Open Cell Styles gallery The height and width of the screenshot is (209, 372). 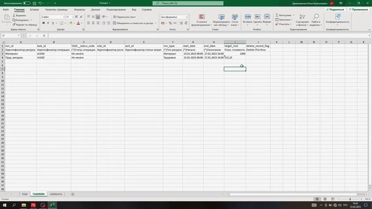[235, 20]
